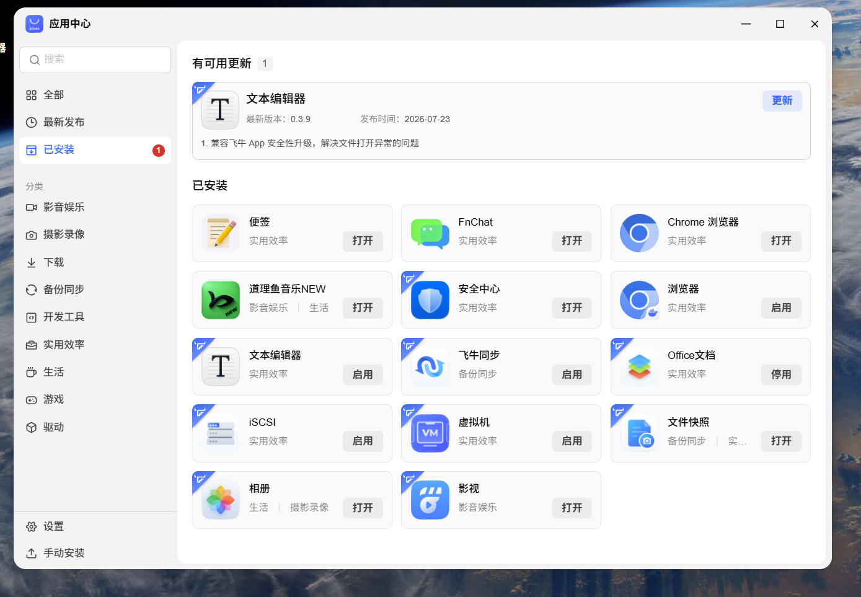
Task: Click 打开 for 影视
Action: coord(572,508)
